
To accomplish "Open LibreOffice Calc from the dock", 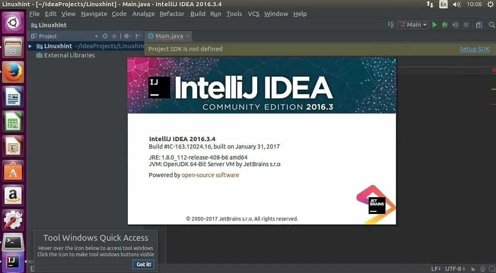I will click(x=13, y=121).
